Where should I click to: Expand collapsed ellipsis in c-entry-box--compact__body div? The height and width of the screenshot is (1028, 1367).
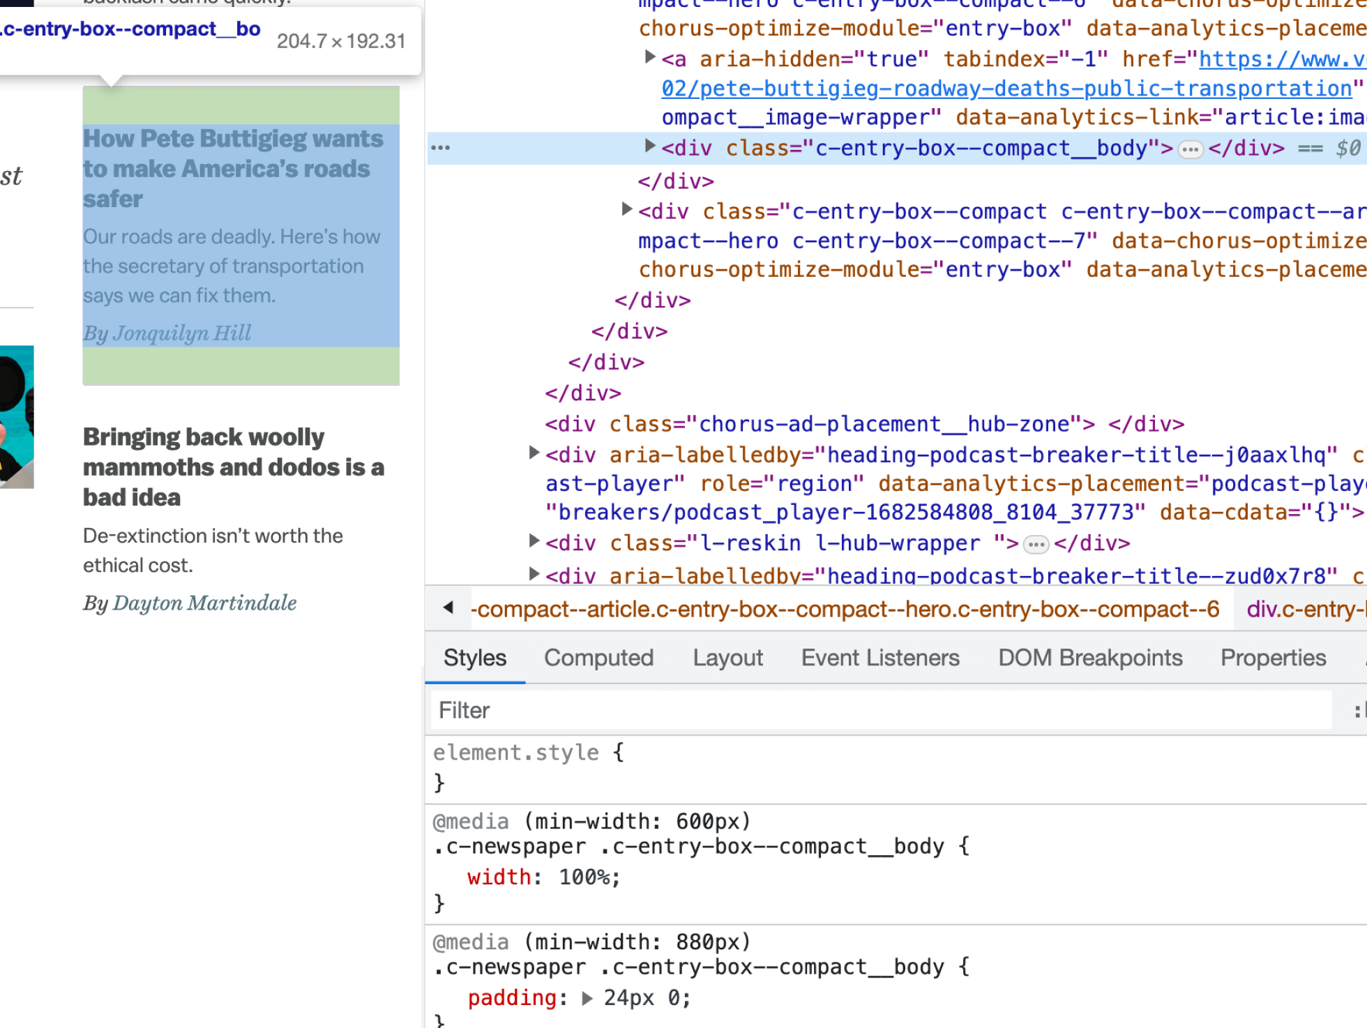coord(1190,149)
